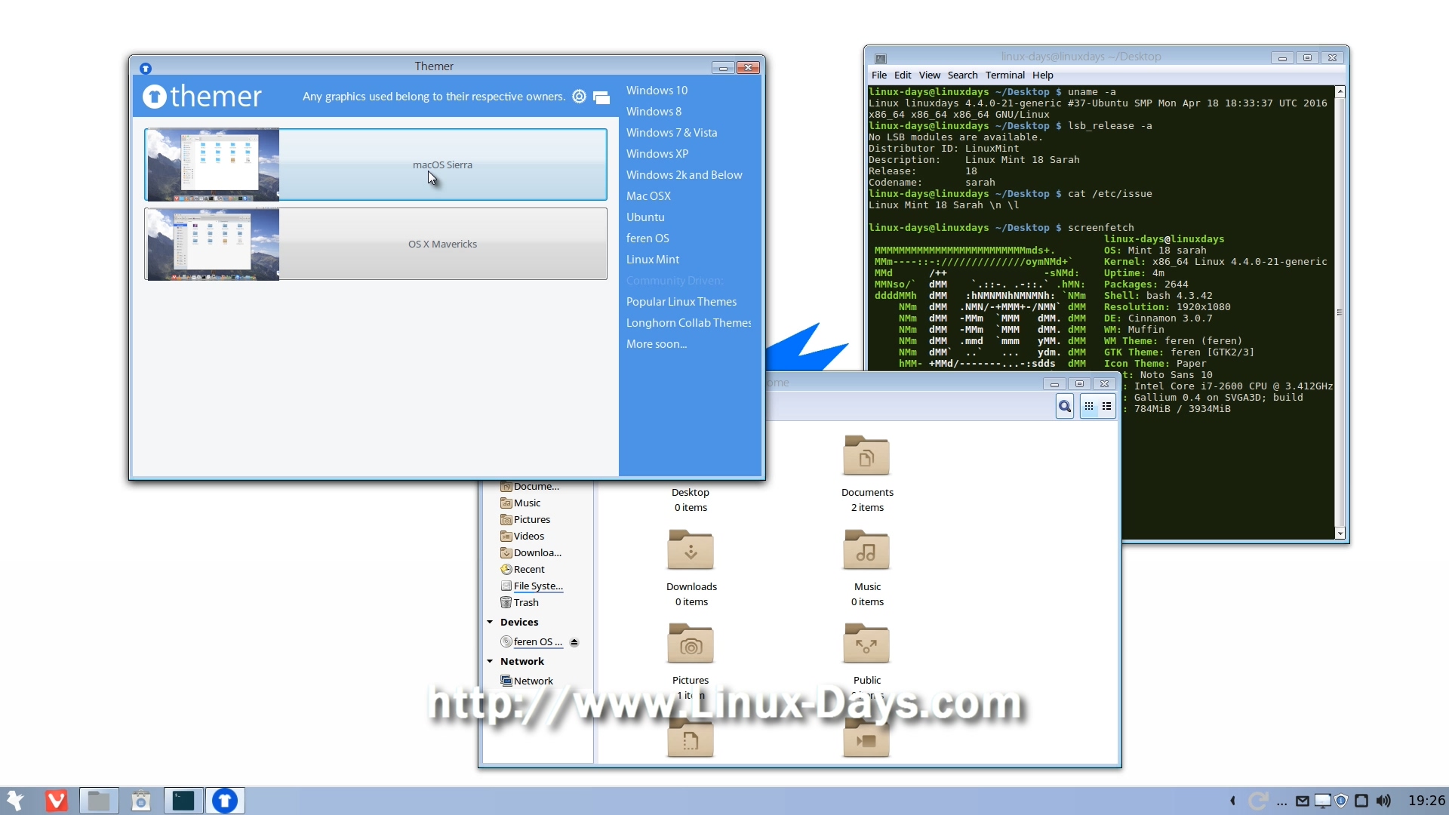Click the macOS Sierra preview thumbnail
The height and width of the screenshot is (815, 1449).
point(213,165)
